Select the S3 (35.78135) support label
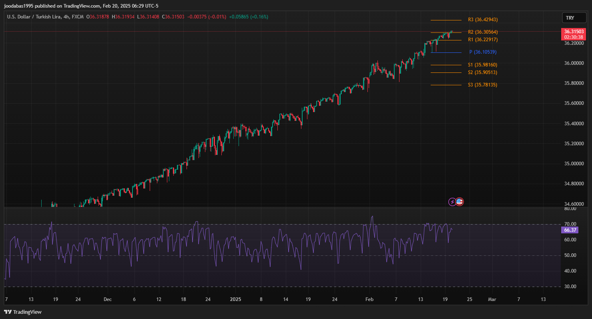 (x=482, y=85)
